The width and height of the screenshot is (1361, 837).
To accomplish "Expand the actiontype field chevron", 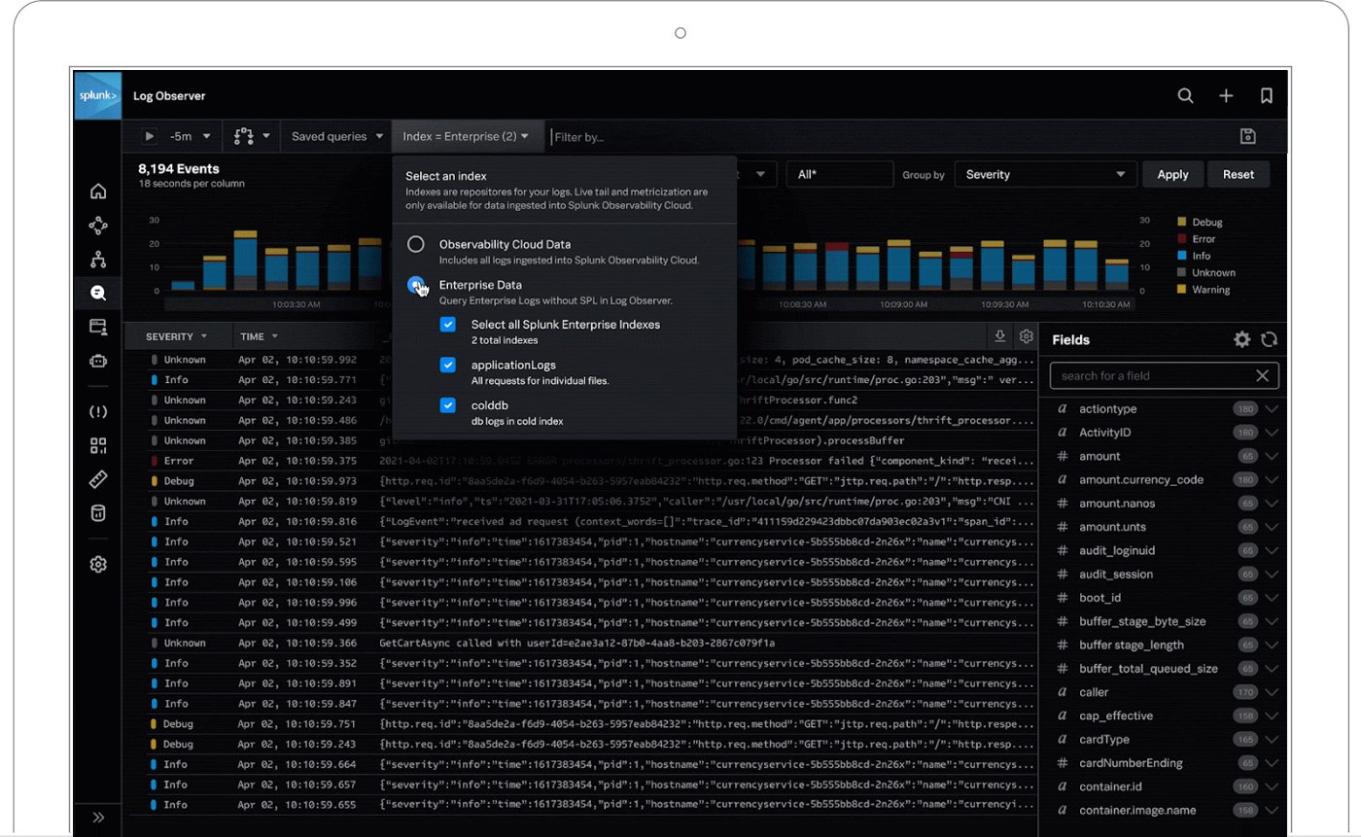I will tap(1273, 408).
